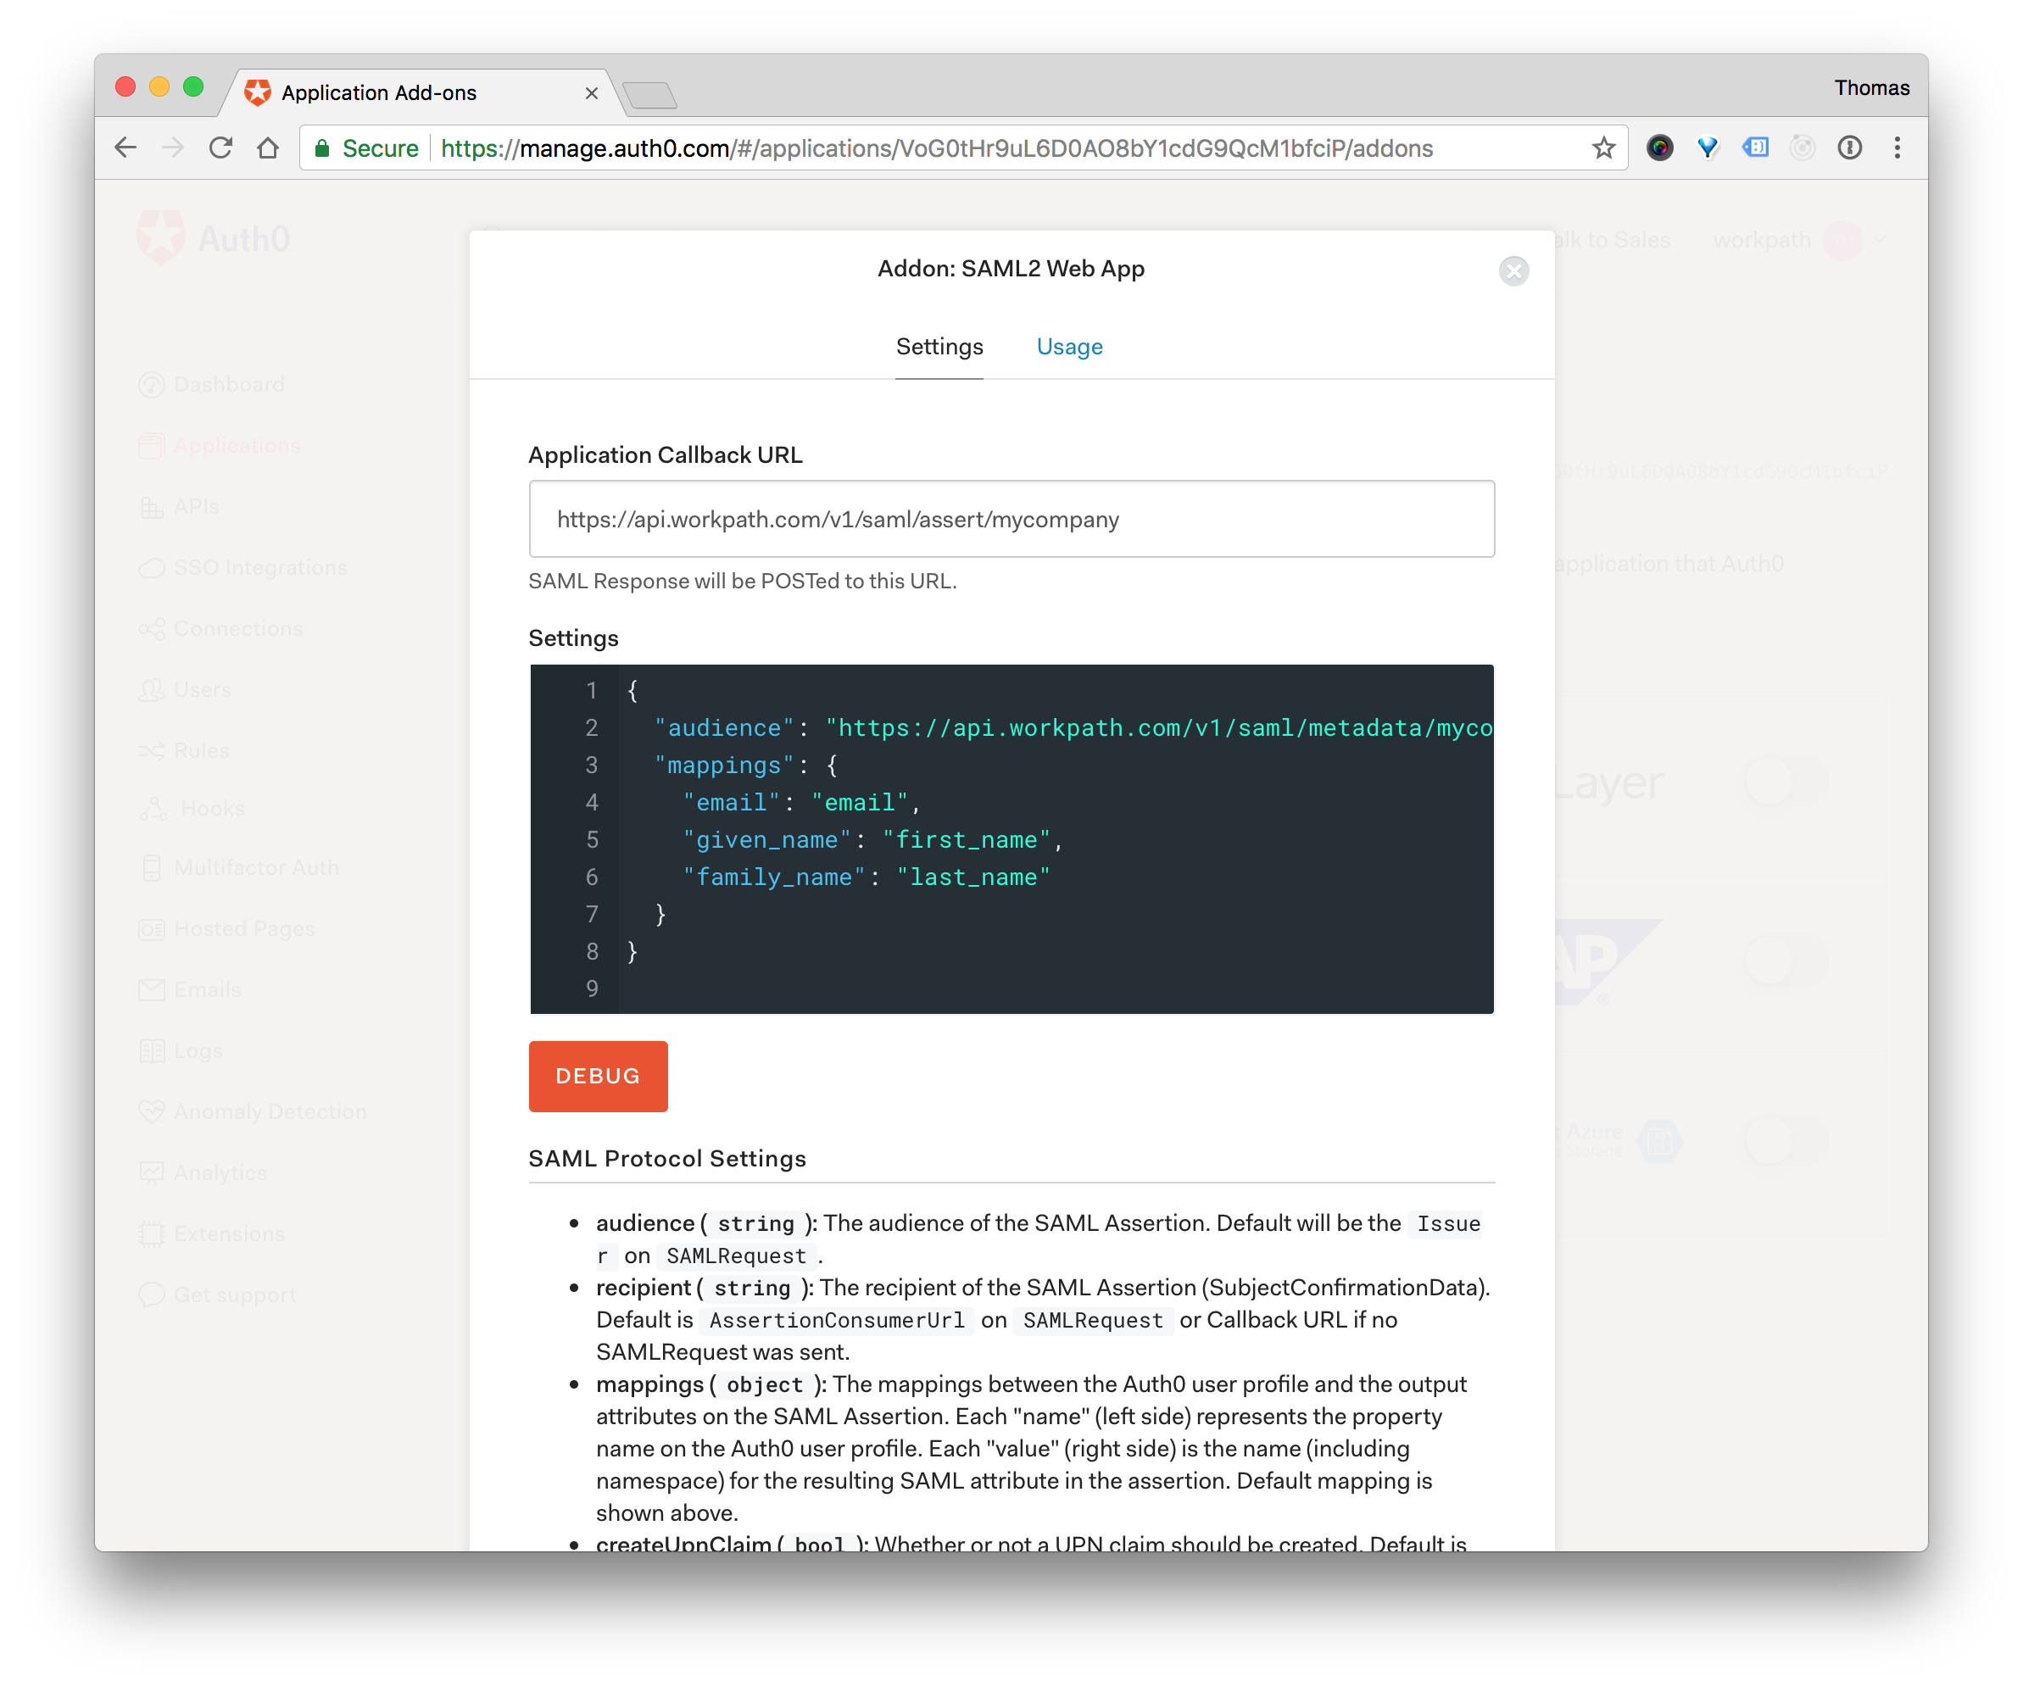Image resolution: width=2023 pixels, height=1687 pixels.
Task: Click the Application Callback URL field
Action: [1011, 520]
